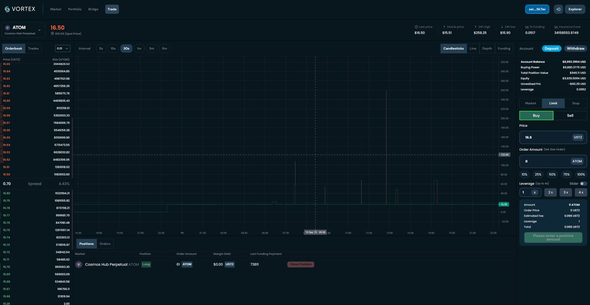Choose 4 x leverage
Image resolution: width=590 pixels, height=305 pixels.
point(581,192)
